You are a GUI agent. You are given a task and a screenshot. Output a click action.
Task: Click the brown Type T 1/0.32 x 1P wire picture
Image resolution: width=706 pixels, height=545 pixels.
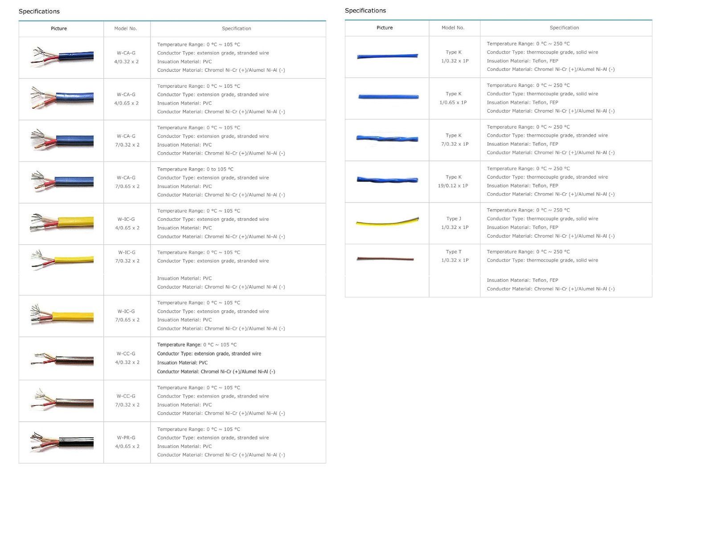pyautogui.click(x=386, y=259)
